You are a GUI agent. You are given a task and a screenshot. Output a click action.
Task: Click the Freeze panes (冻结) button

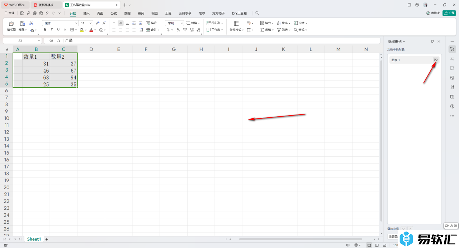coord(301,23)
